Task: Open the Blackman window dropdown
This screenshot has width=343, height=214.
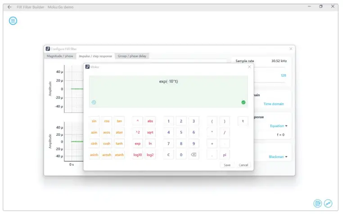Action: pyautogui.click(x=278, y=157)
